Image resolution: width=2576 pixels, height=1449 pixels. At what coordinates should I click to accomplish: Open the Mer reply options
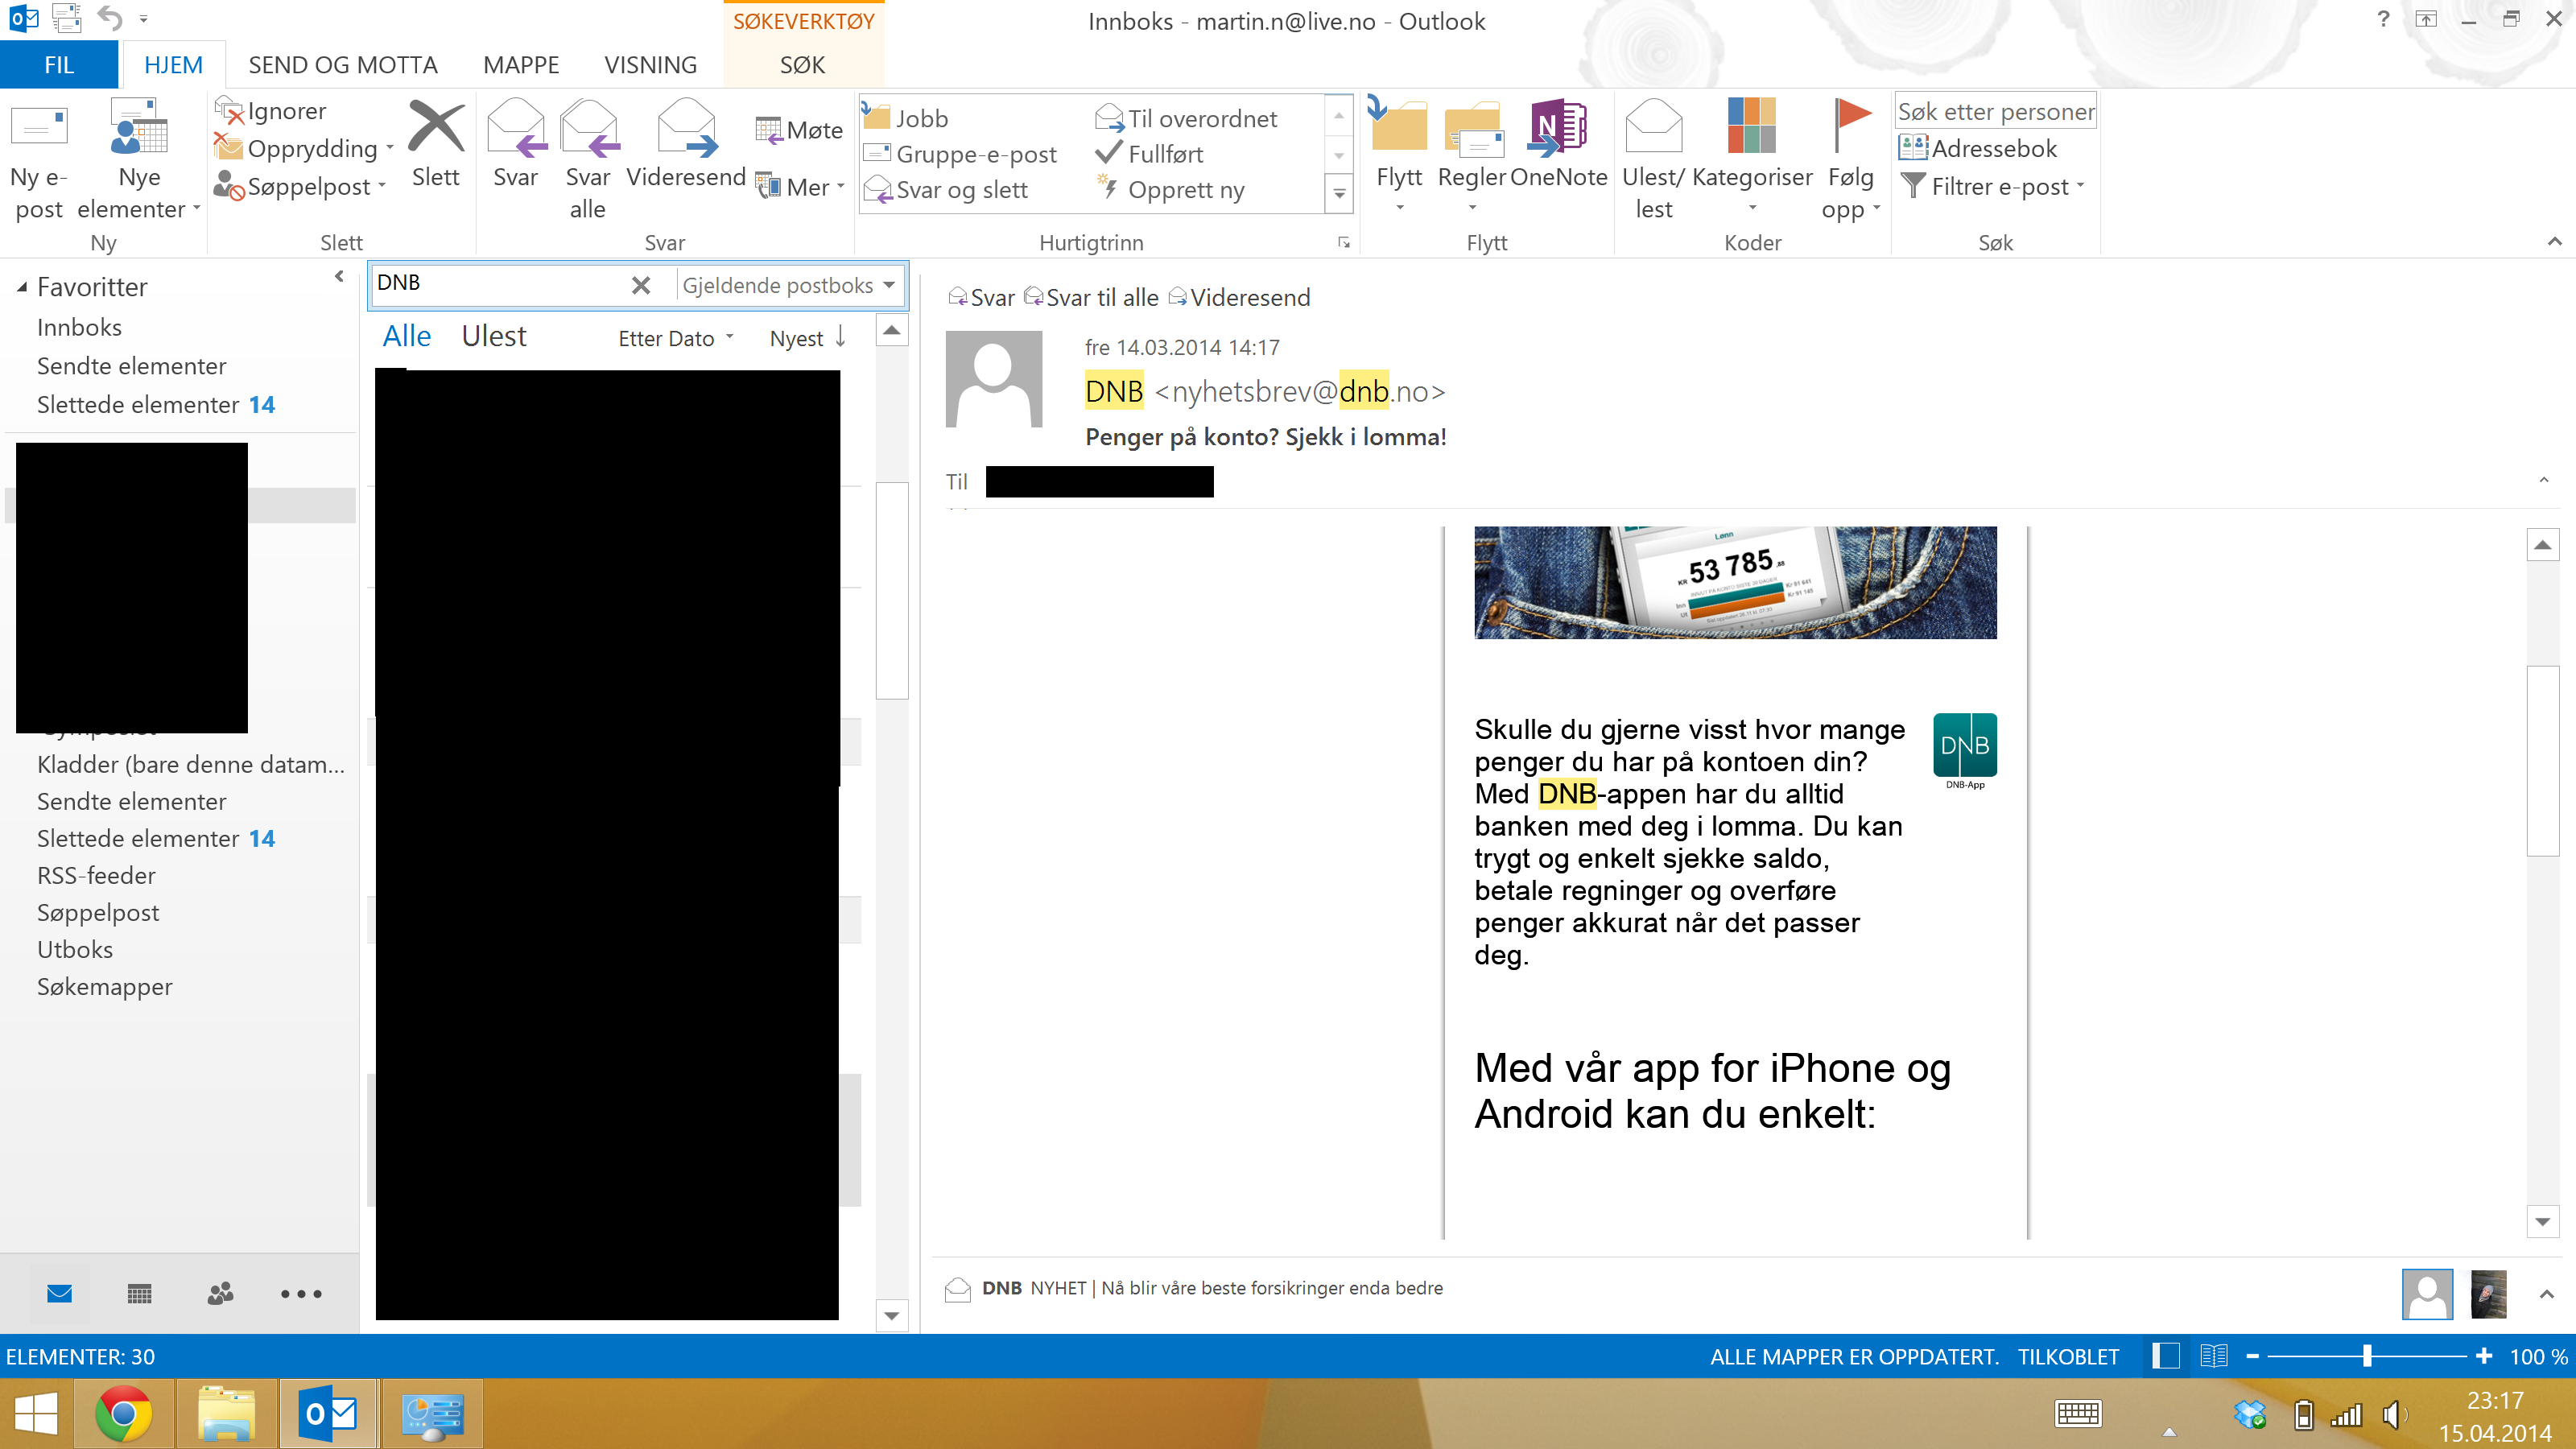800,187
